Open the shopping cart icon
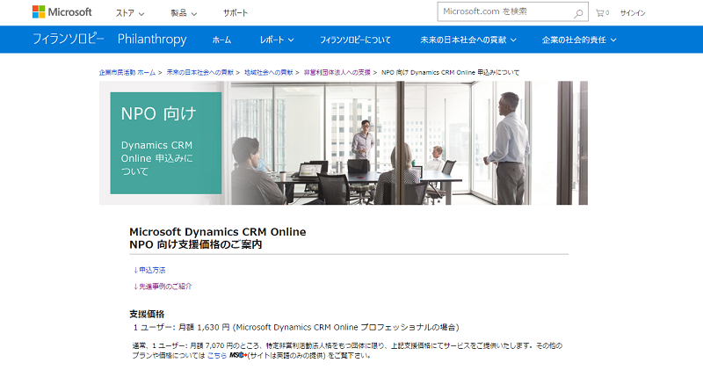The width and height of the screenshot is (703, 370). (x=602, y=13)
